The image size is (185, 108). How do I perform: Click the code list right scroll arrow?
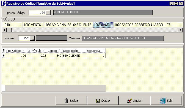(181, 30)
